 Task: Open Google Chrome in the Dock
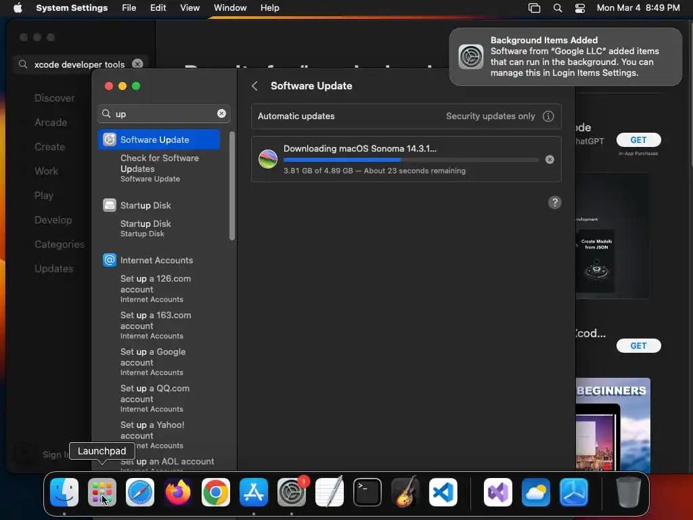click(216, 492)
